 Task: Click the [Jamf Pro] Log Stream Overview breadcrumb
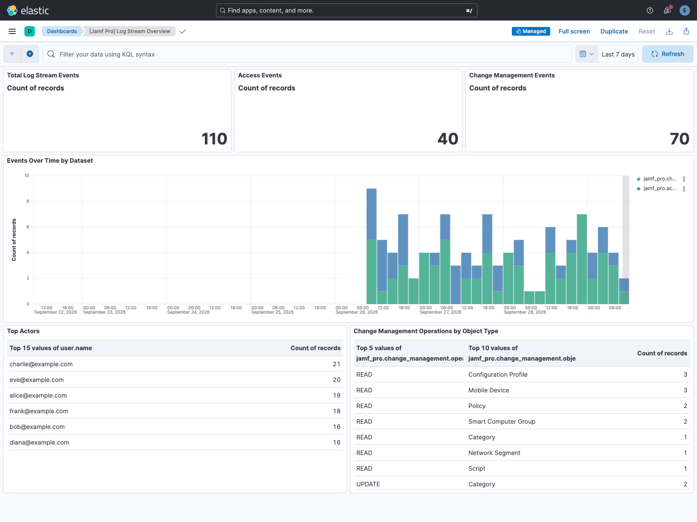pyautogui.click(x=130, y=31)
